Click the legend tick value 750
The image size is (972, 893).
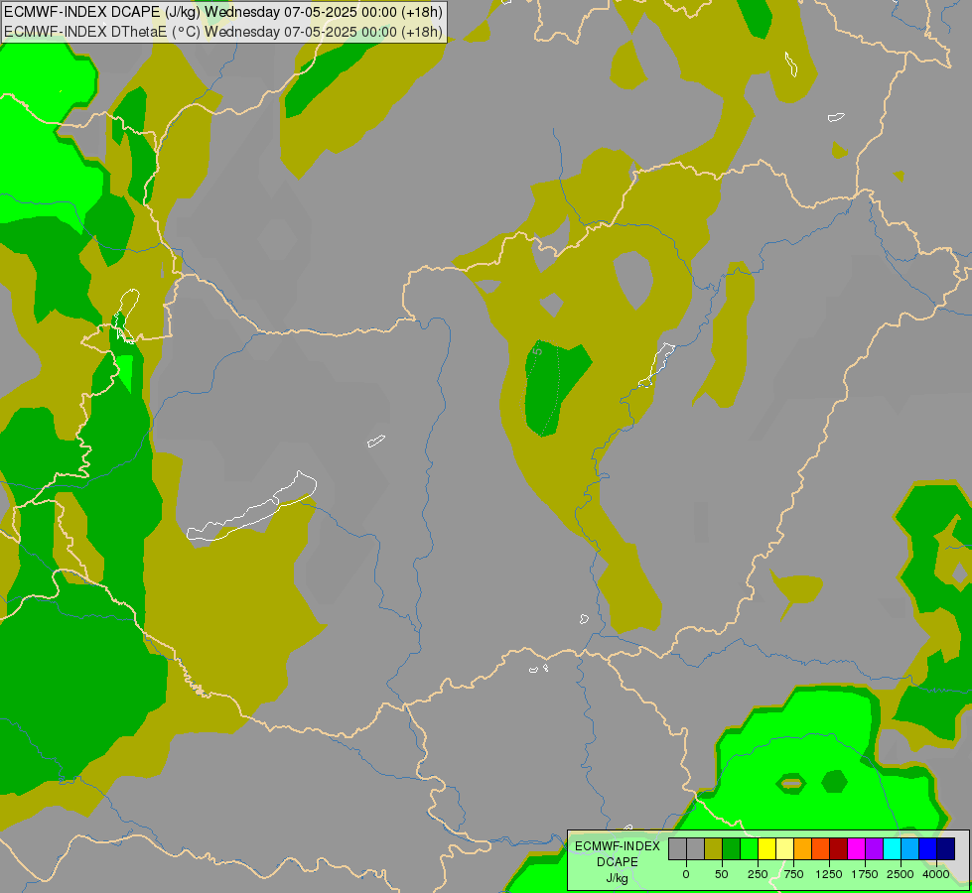coord(793,874)
